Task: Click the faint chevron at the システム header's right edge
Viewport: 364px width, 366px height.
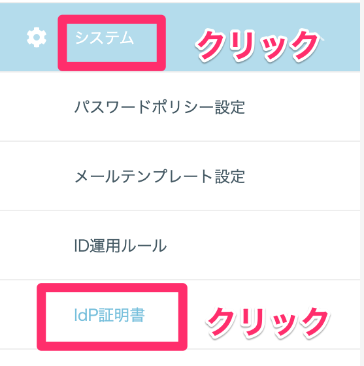Action: [x=322, y=39]
